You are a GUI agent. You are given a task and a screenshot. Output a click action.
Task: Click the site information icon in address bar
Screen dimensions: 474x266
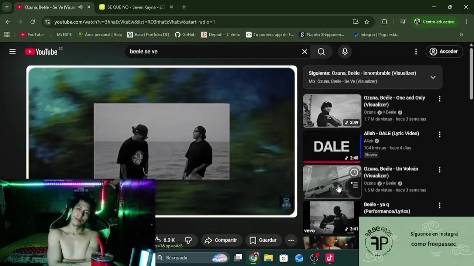coord(47,22)
